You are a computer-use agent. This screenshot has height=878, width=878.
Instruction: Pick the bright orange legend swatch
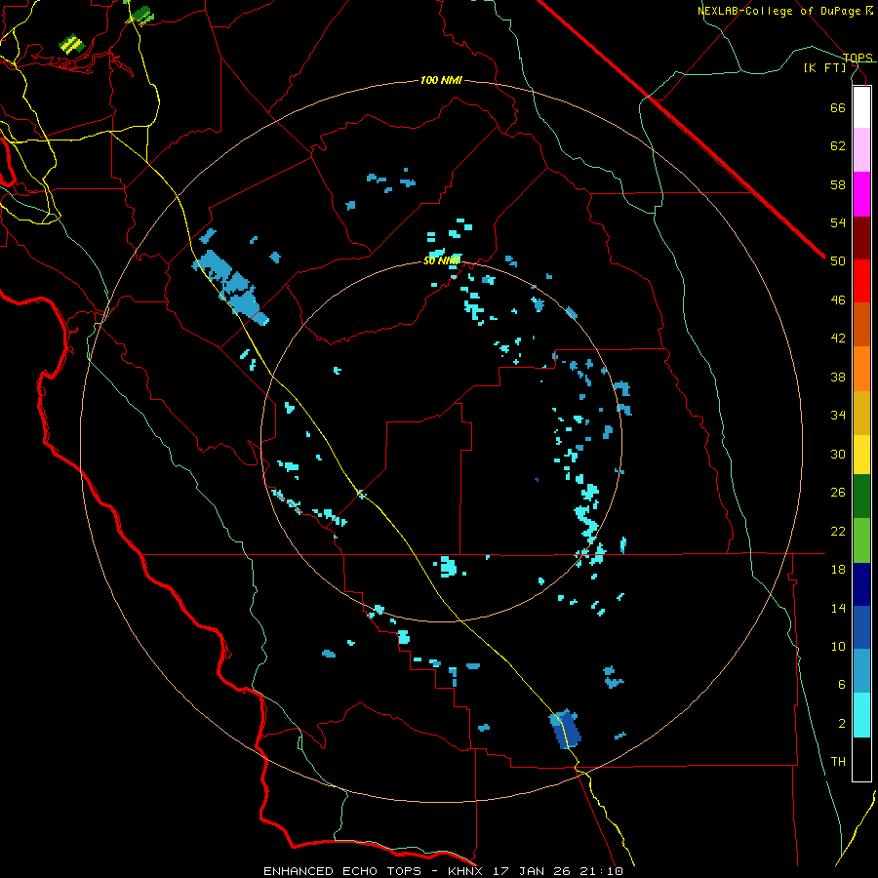[x=861, y=369]
